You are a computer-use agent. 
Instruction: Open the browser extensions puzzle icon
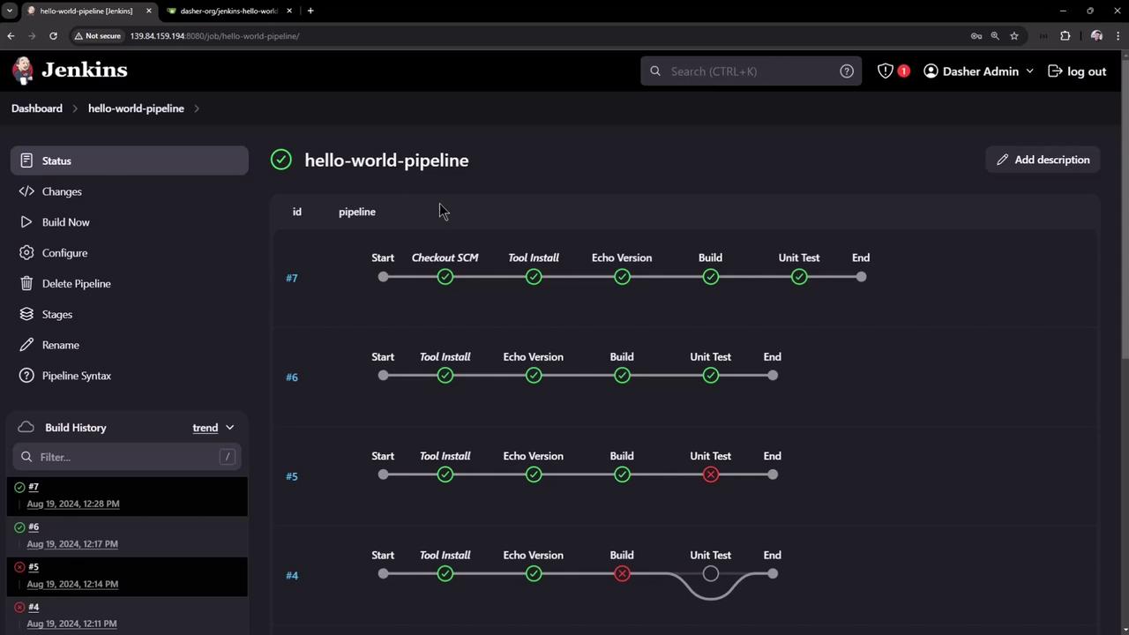click(1065, 36)
